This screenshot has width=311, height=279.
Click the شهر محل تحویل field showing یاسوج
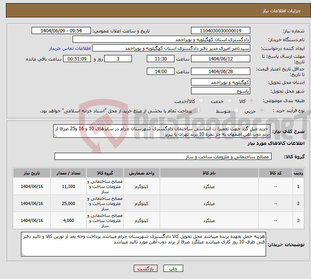click(220, 91)
